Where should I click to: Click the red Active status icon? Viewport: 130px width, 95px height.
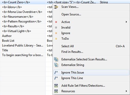click(x=56, y=22)
